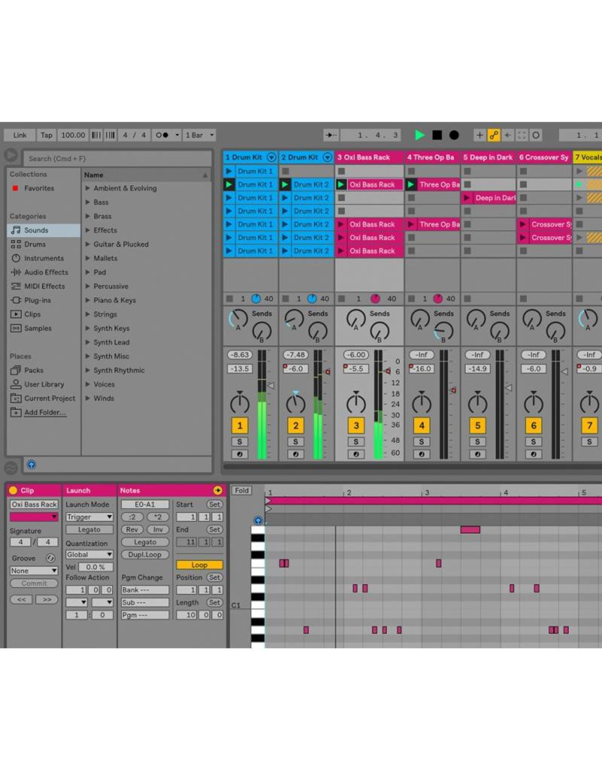Launch the Deep In Dark clip

(467, 198)
